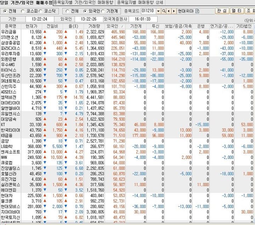Screen dimensions: 255x225
Task: Sort by 기타법인 column header
Action: 244,26
